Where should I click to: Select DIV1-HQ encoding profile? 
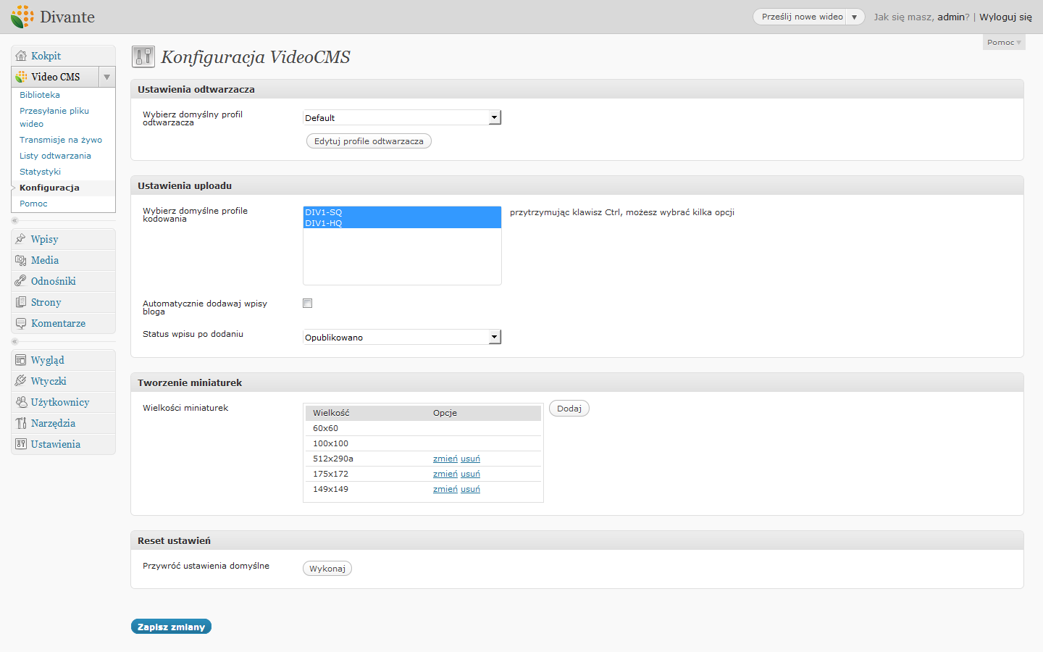tap(402, 223)
